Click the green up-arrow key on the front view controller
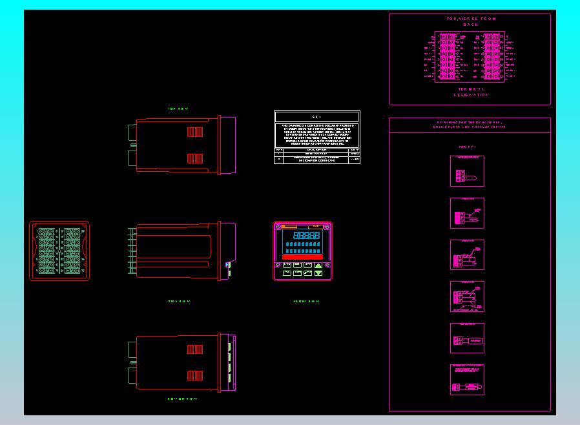This screenshot has height=425, width=580. tap(318, 265)
